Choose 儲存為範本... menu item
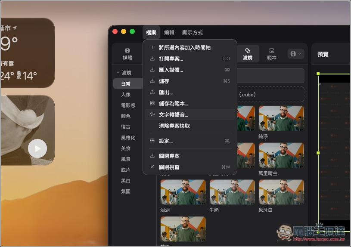The image size is (351, 247). click(x=190, y=103)
